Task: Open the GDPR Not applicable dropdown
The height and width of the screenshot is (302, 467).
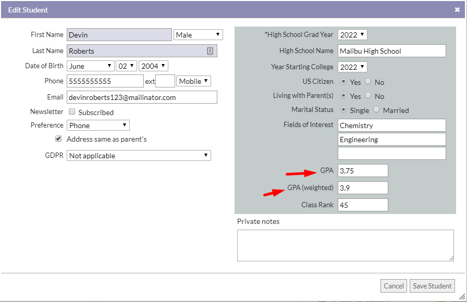Action: click(x=139, y=155)
